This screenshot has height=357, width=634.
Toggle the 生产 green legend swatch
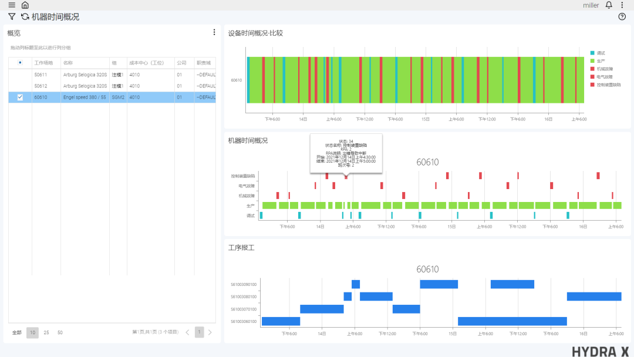click(592, 61)
